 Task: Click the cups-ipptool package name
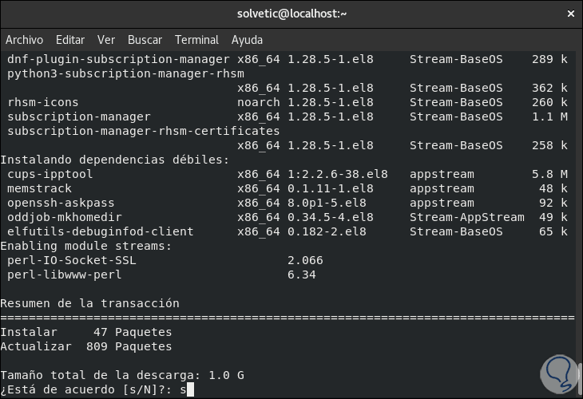[x=50, y=174]
